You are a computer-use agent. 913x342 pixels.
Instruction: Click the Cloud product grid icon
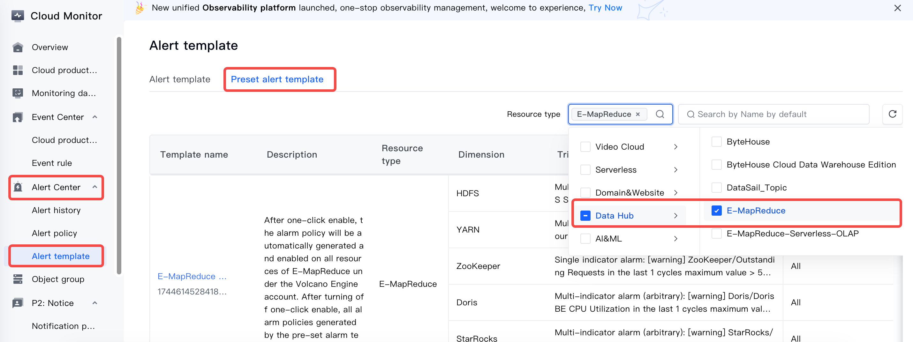coord(18,70)
